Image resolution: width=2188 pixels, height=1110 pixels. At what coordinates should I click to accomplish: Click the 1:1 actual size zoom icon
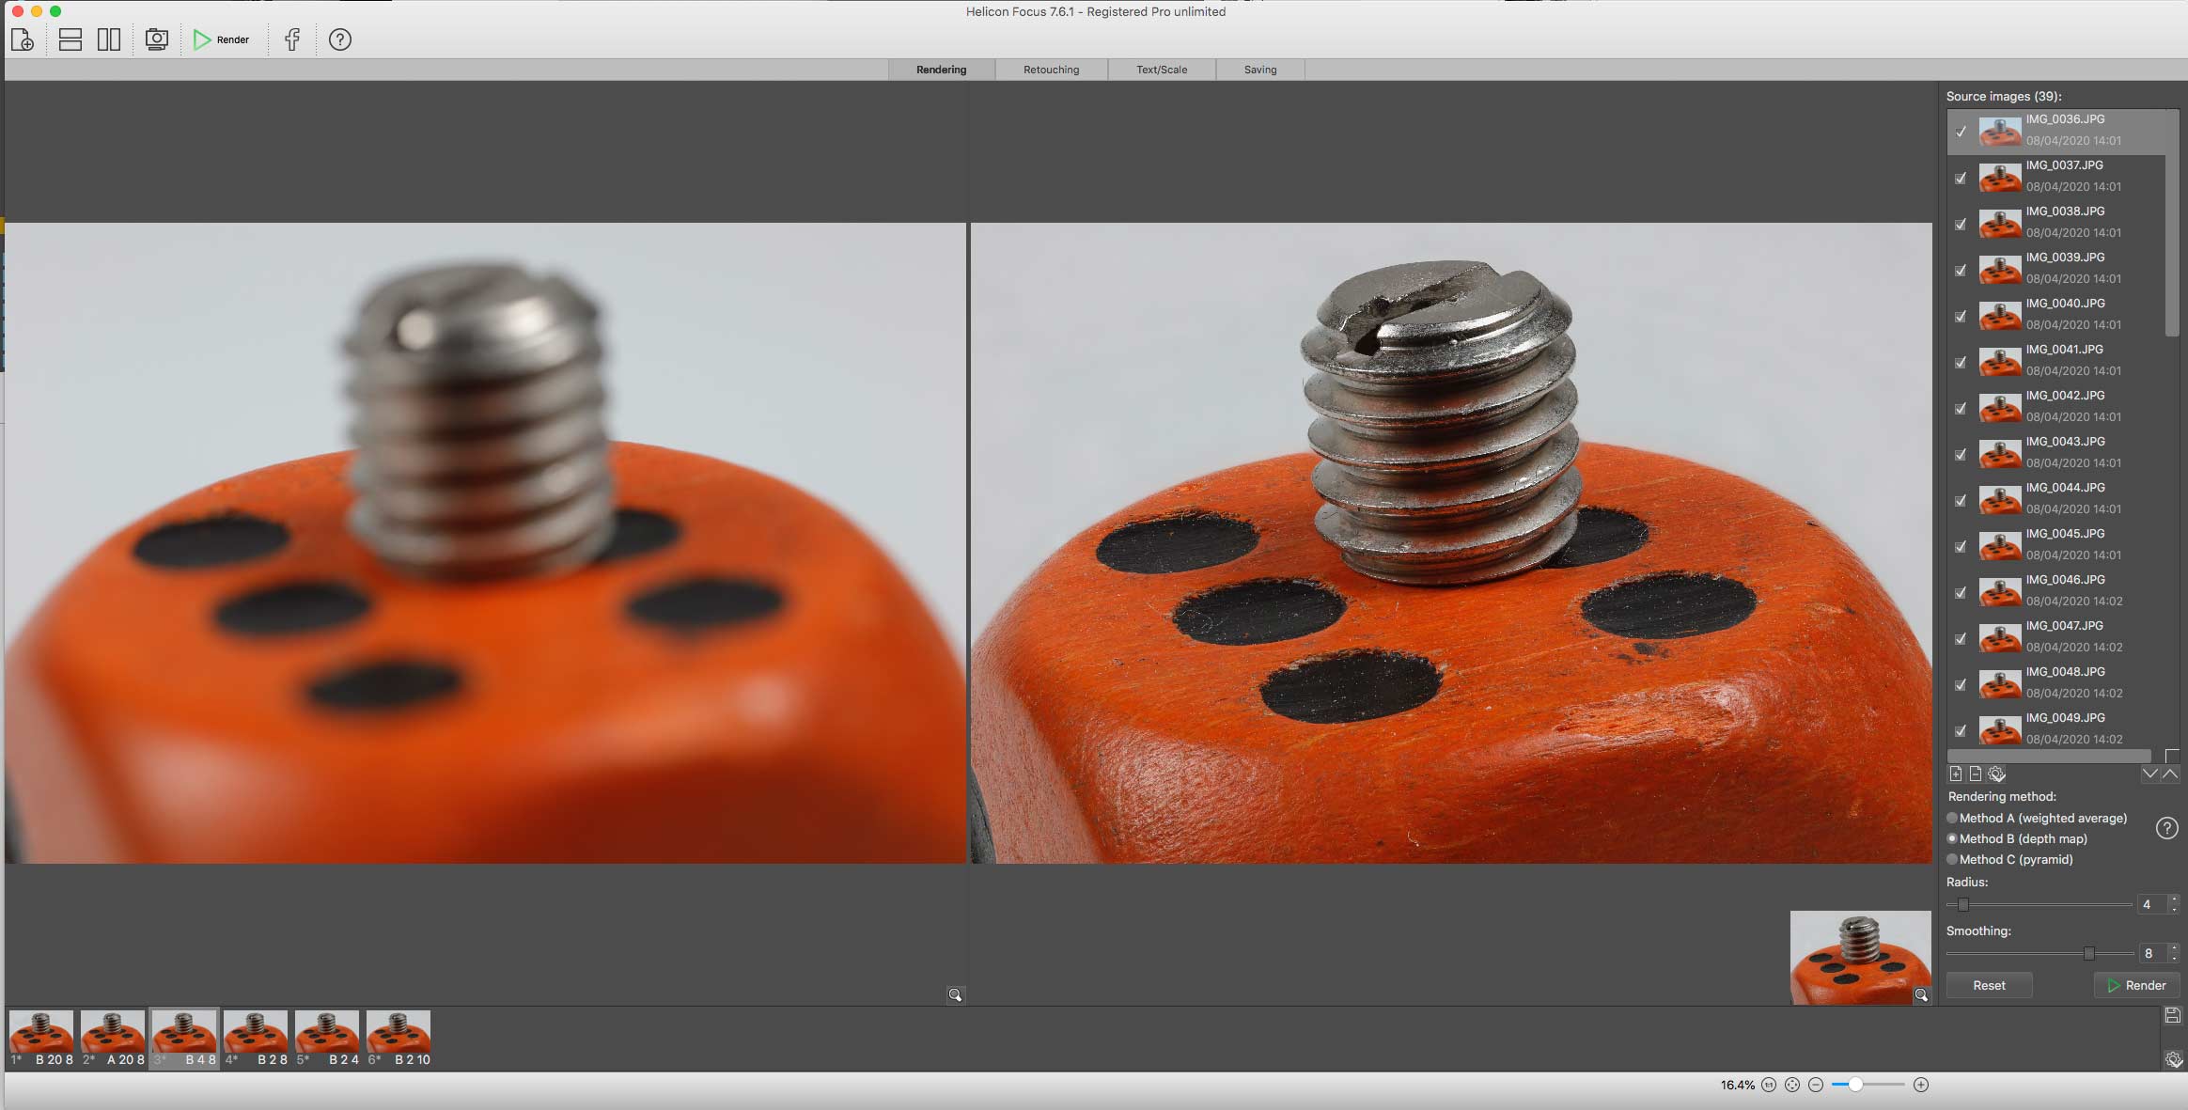[x=1769, y=1085]
